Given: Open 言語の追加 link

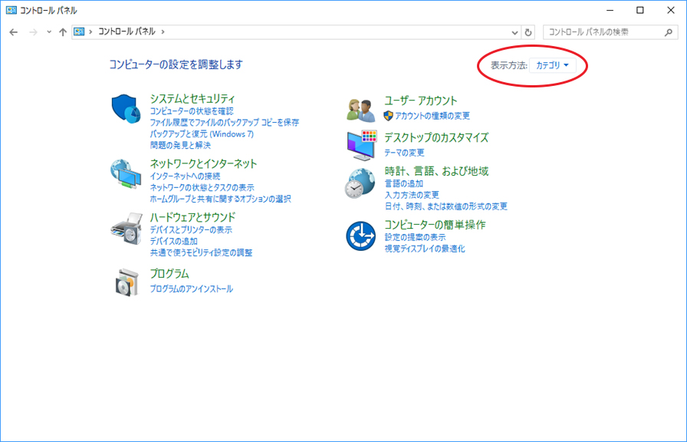Looking at the screenshot, I should 403,183.
